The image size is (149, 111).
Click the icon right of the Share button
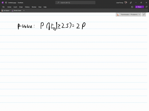(147, 7)
